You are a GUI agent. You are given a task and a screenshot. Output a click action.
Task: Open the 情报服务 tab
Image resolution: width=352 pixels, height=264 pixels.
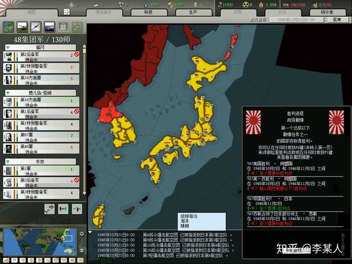tap(104, 12)
